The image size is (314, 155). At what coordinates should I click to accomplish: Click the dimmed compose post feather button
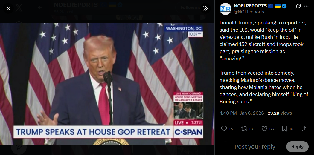pos(19,147)
